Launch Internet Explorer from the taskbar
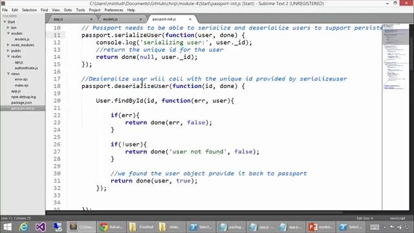 [24, 227]
